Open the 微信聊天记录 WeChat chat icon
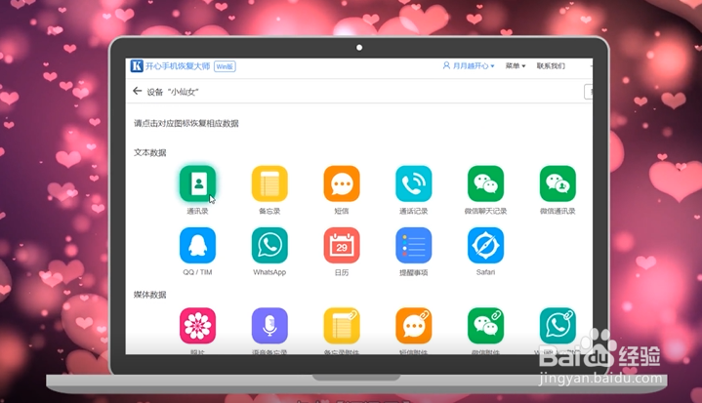Screen dimensions: 702x403 coord(486,183)
